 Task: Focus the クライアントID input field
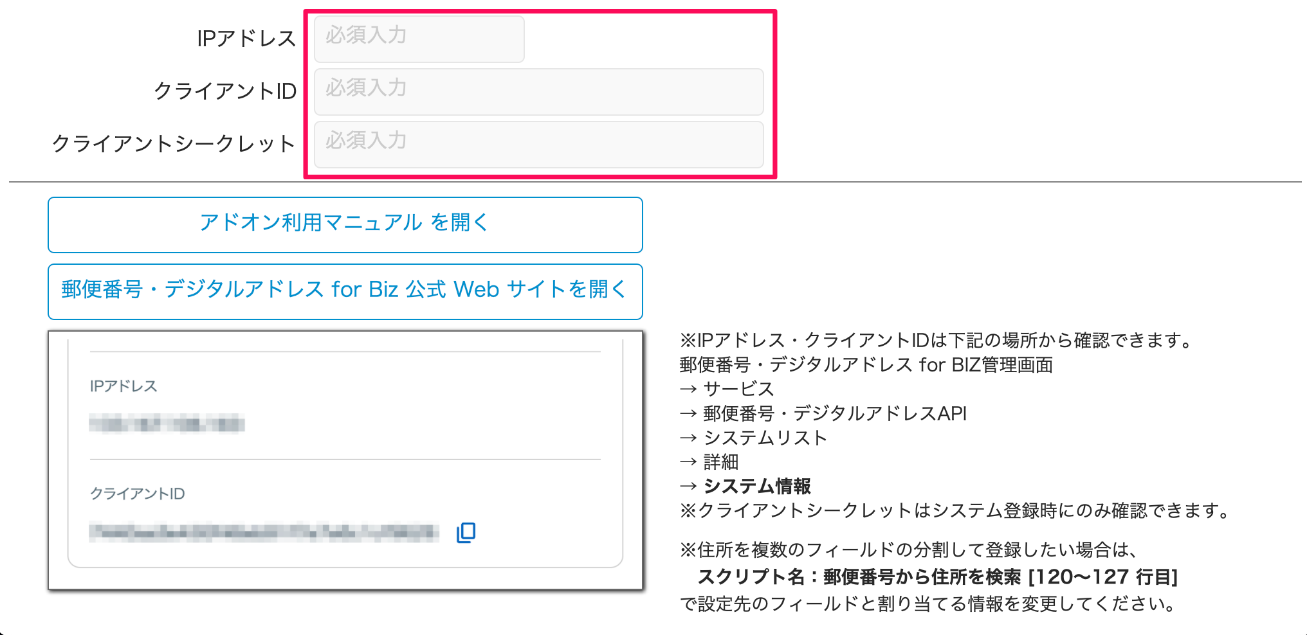pyautogui.click(x=538, y=91)
